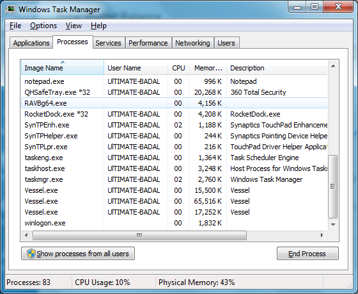Click the 996 K memory value
This screenshot has width=358, height=294.
213,81
